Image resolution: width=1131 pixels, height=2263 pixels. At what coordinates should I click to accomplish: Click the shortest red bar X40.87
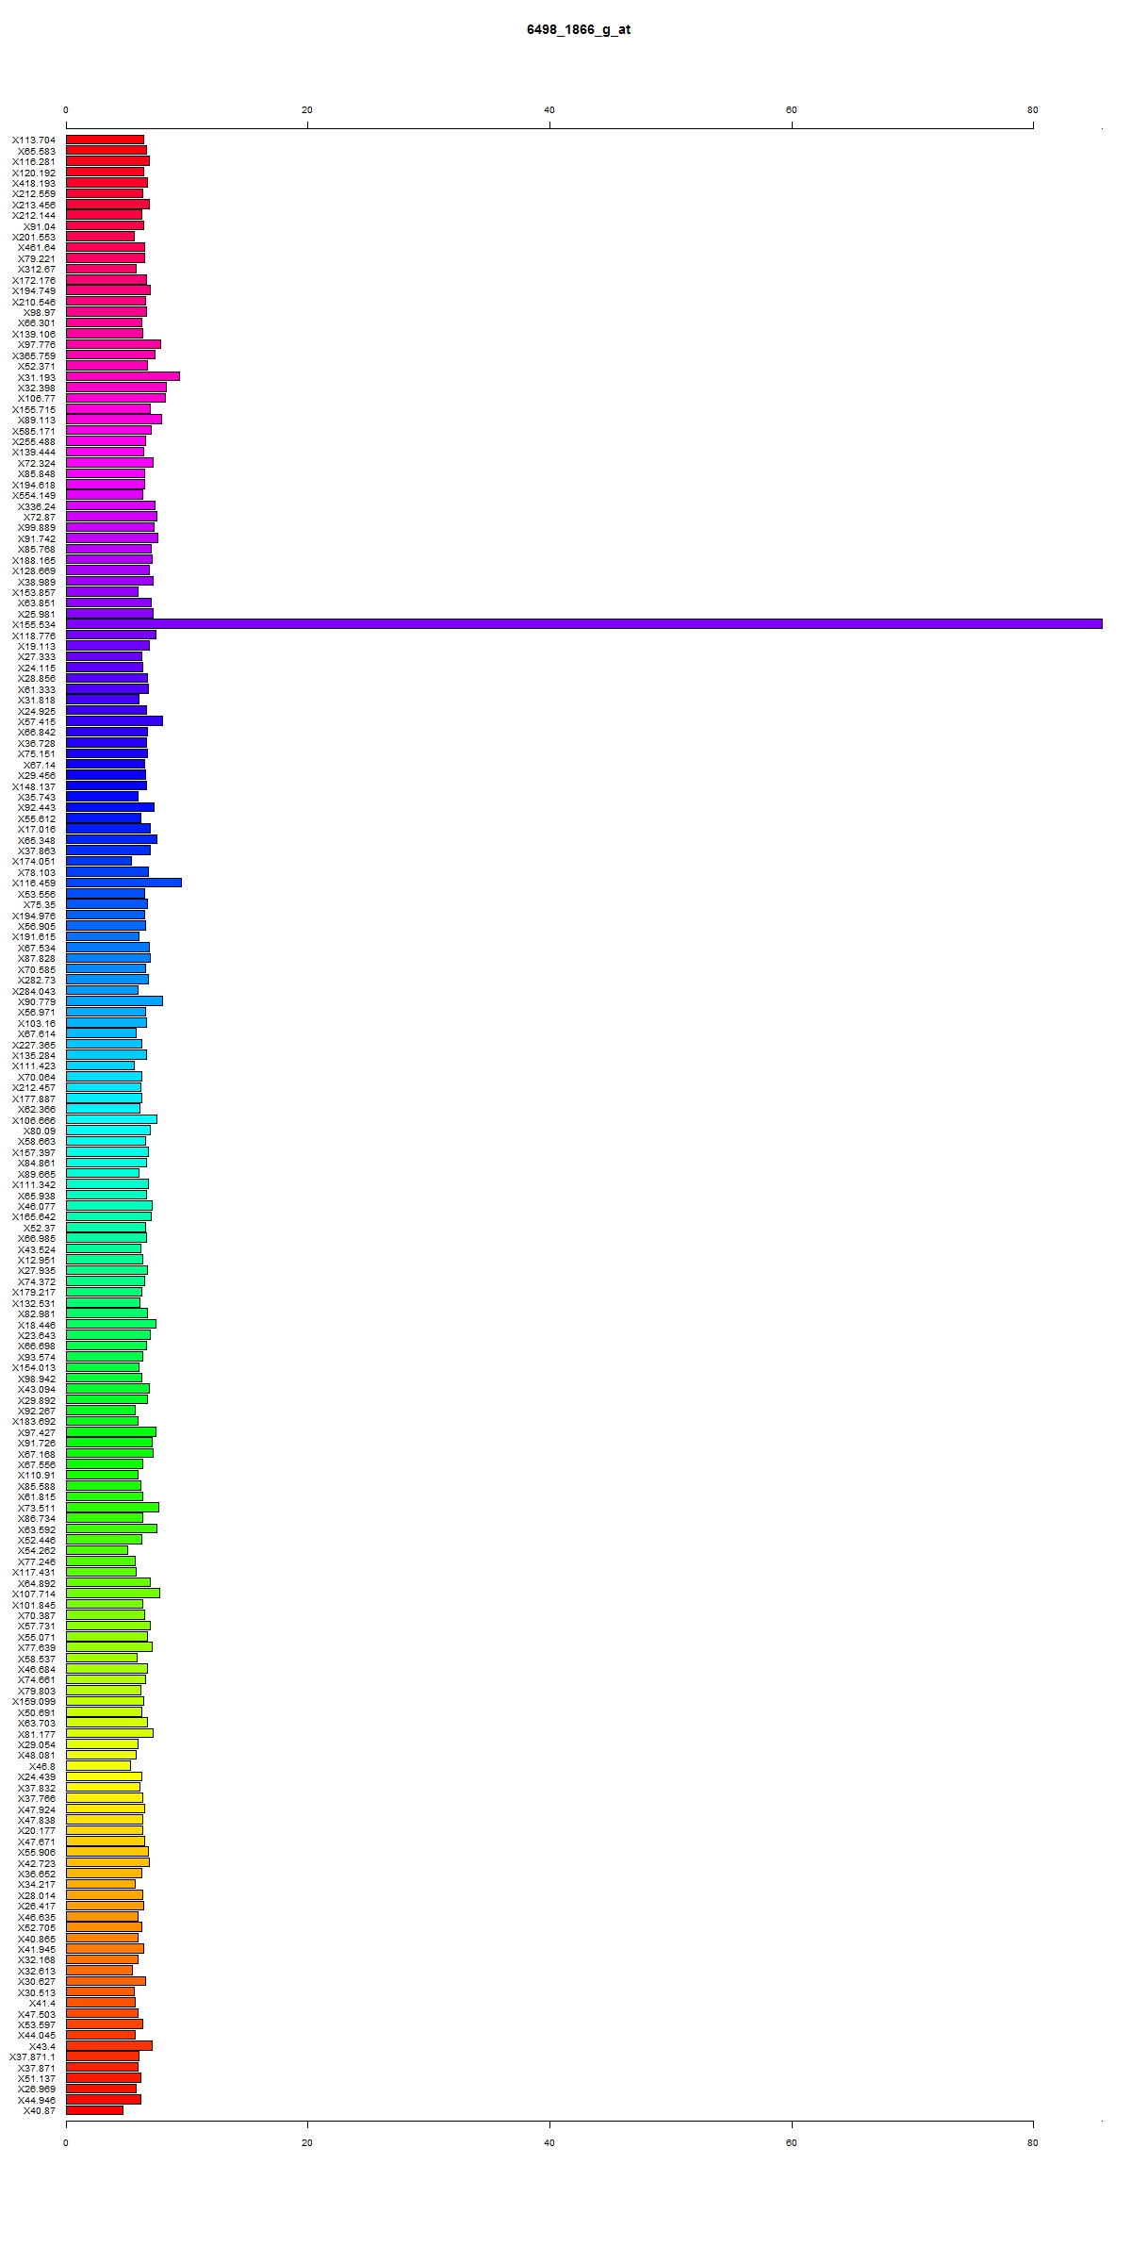[x=94, y=2109]
